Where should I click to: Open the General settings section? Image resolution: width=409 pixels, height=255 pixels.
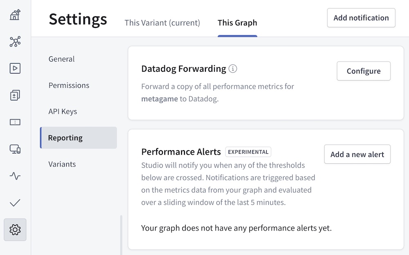click(x=61, y=59)
